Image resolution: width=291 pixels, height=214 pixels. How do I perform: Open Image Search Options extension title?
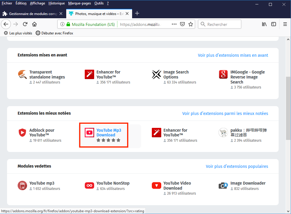tap(176, 74)
